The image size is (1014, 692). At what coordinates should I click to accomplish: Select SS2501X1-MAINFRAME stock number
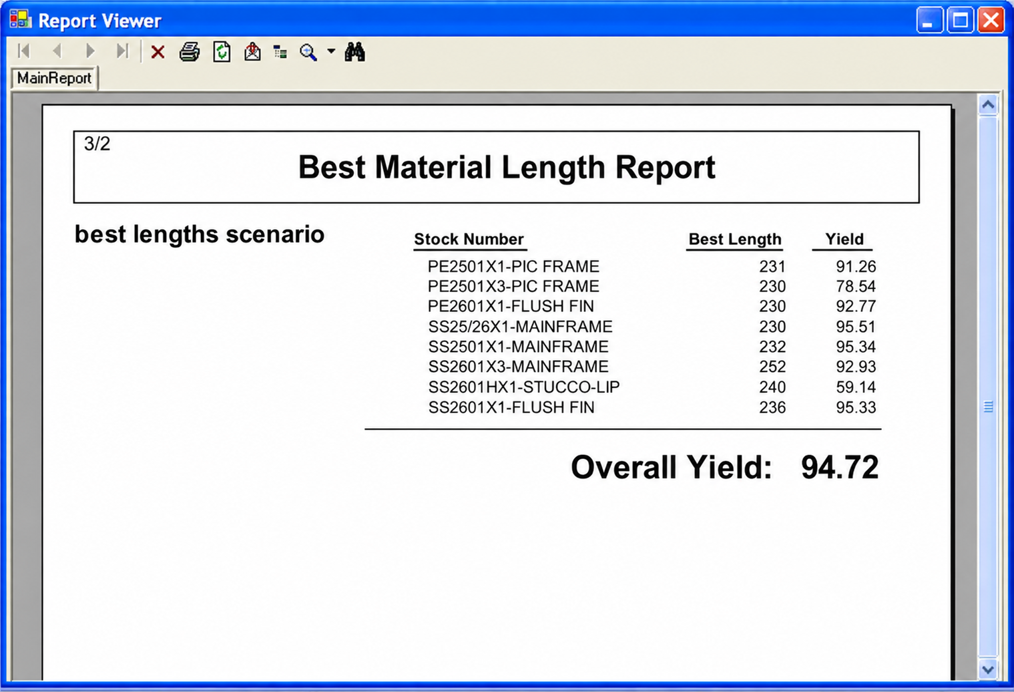pyautogui.click(x=518, y=347)
